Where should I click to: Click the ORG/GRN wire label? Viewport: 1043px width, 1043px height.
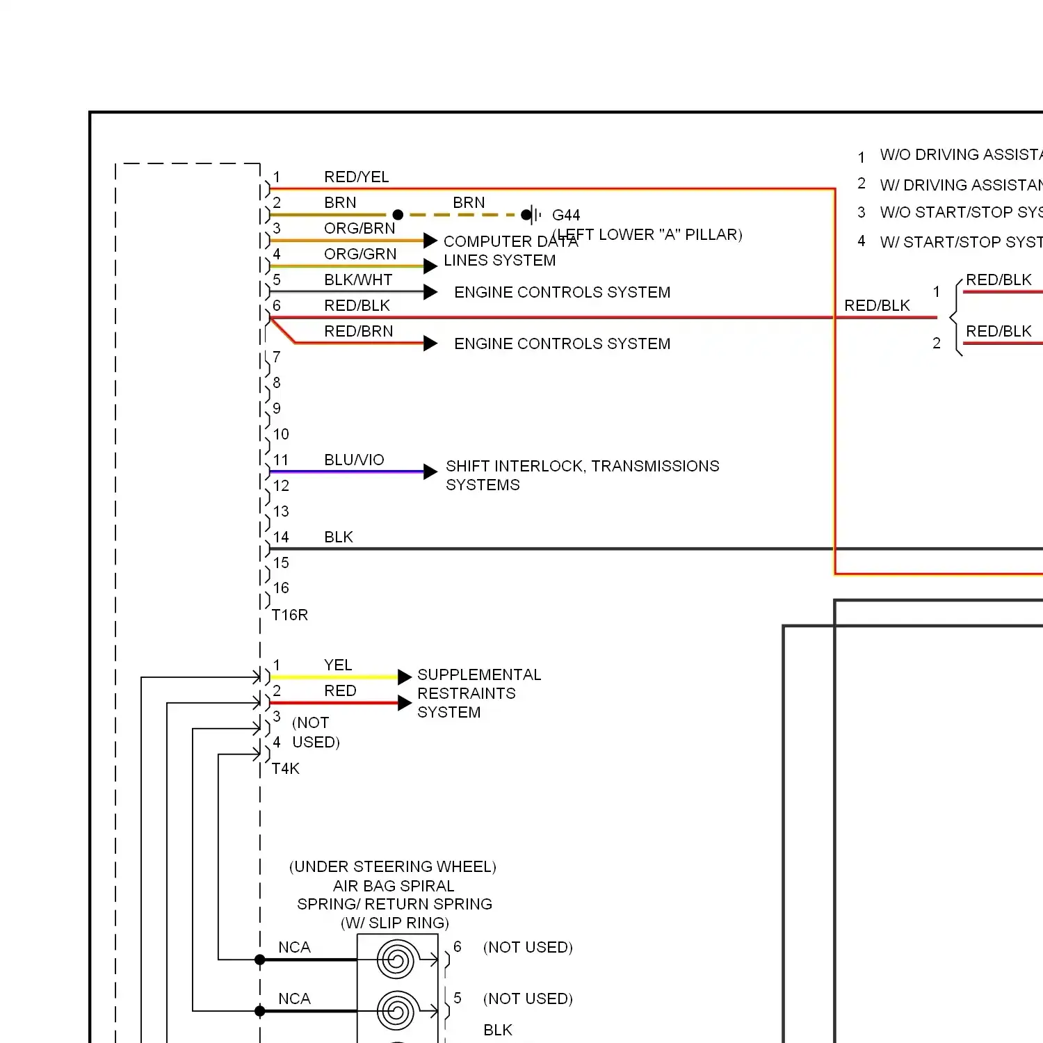coord(360,254)
